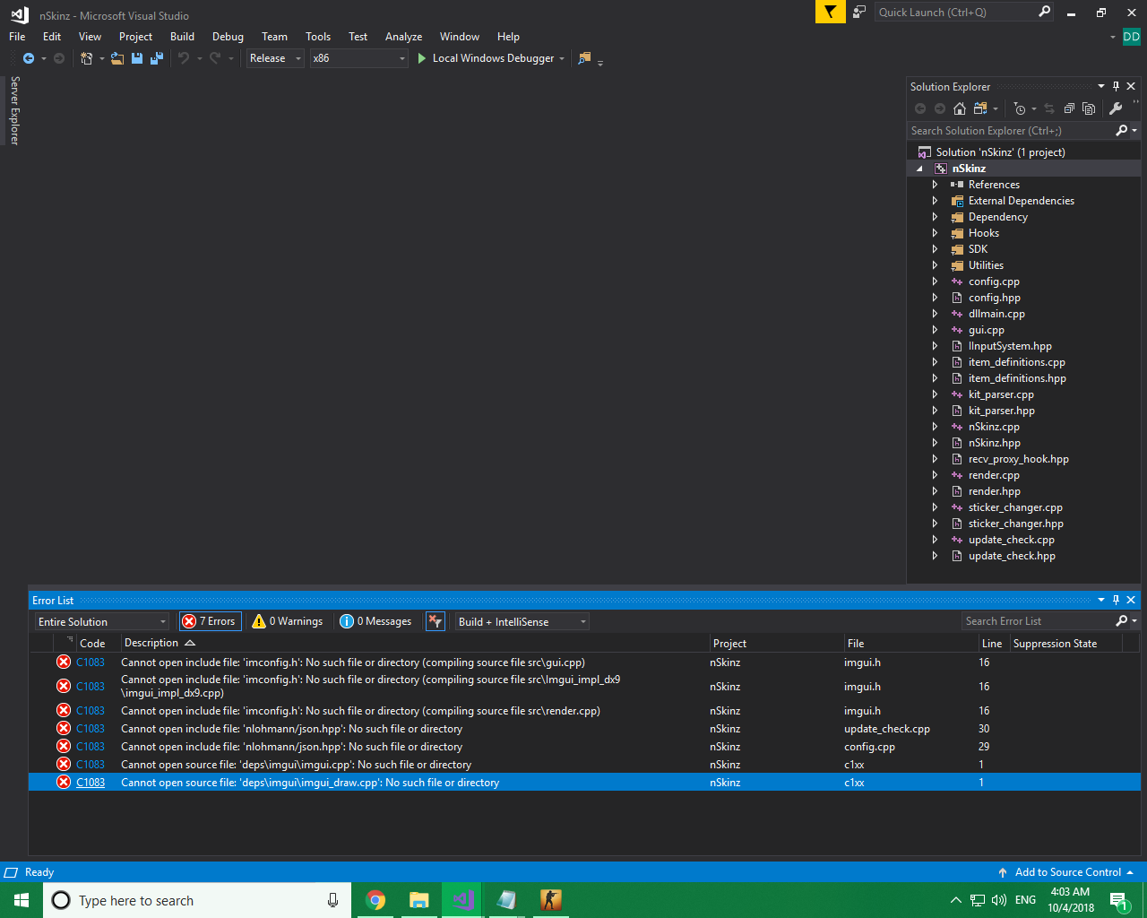The height and width of the screenshot is (918, 1147).
Task: Open the x86 platform dropdown
Action: point(359,58)
